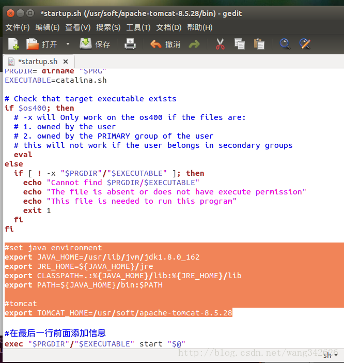Image resolution: width=344 pixels, height=363 pixels.
Task: Cut selection with scissors icon
Action: [x=220, y=44]
